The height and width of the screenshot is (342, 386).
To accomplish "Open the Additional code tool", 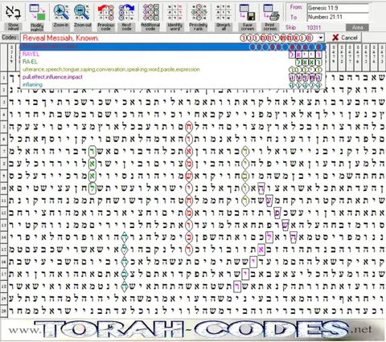I will coord(150,13).
